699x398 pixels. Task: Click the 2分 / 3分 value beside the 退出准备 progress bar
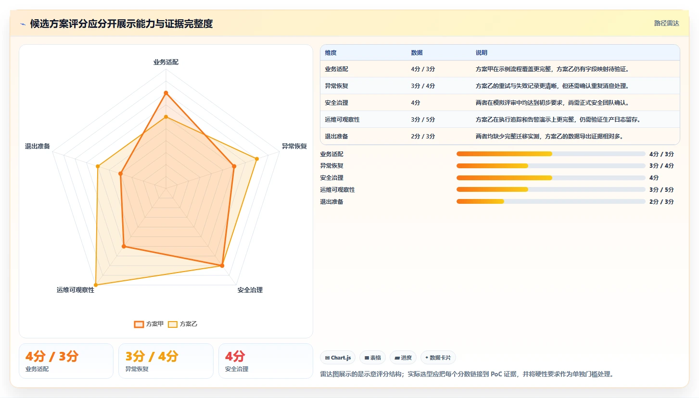[661, 202]
